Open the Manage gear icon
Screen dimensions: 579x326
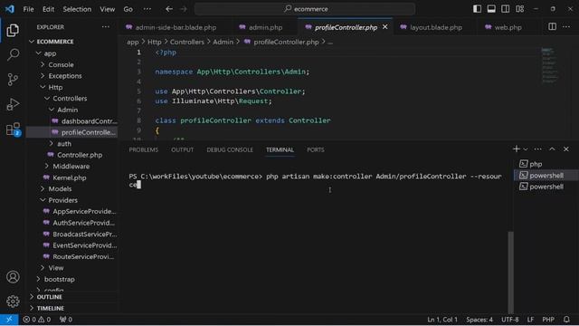[x=13, y=302]
